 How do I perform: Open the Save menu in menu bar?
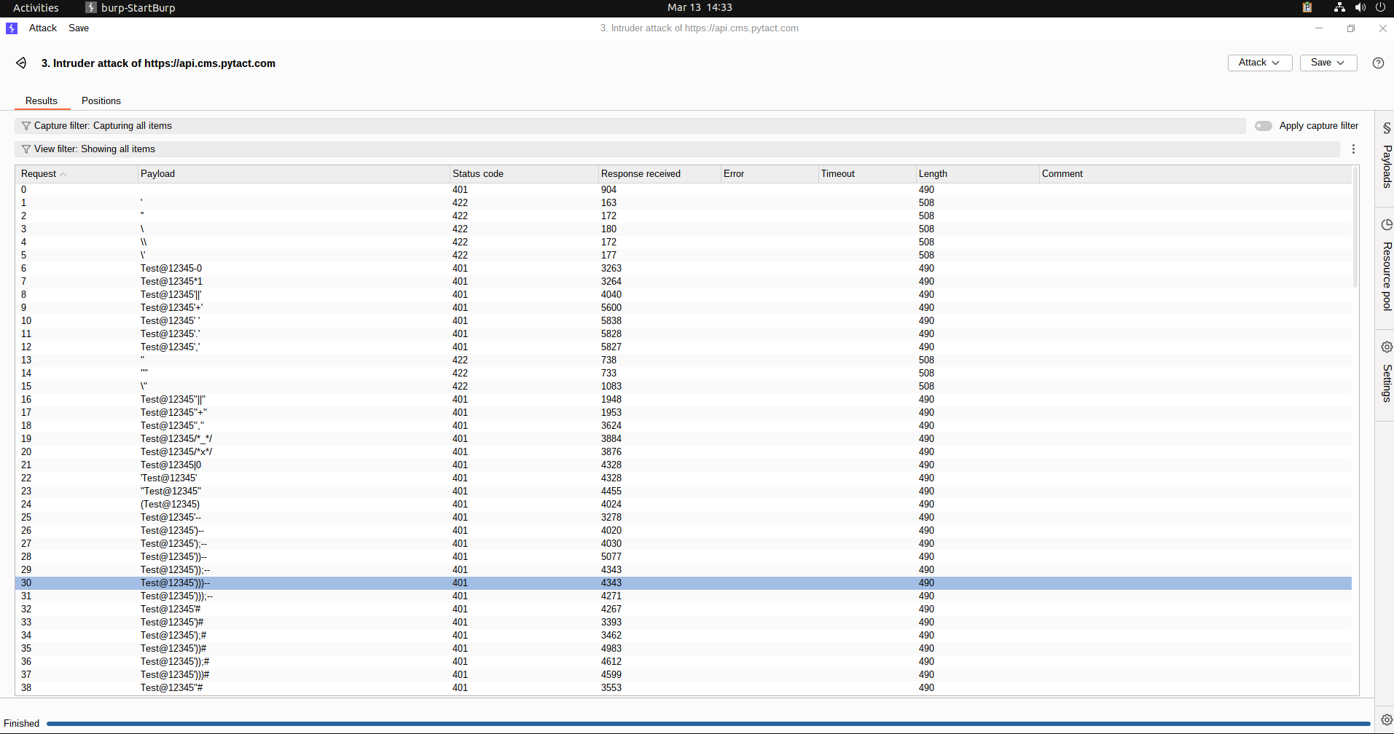click(x=79, y=28)
